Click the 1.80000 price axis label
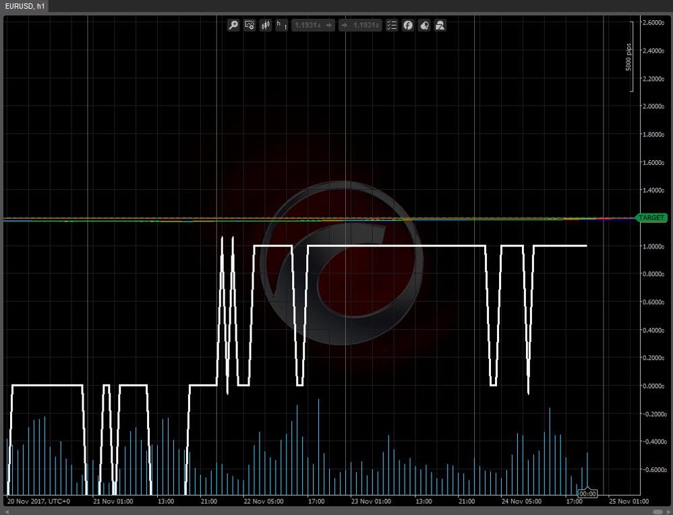 pos(653,135)
